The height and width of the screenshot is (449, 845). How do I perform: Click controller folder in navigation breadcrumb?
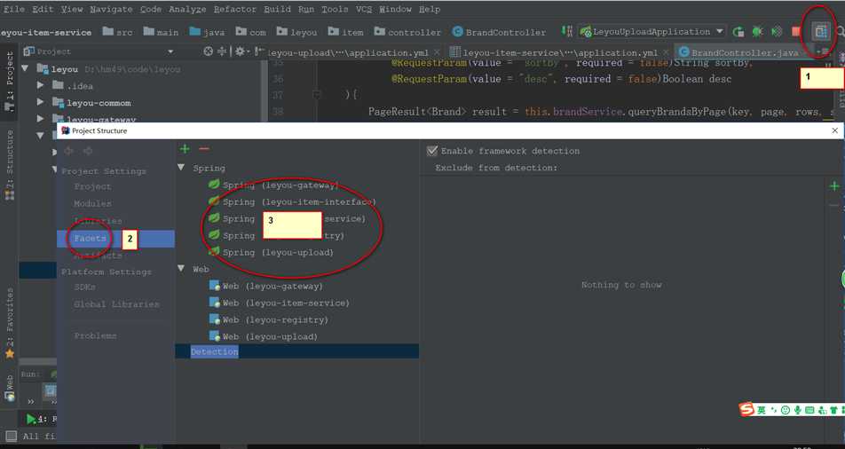(x=407, y=32)
